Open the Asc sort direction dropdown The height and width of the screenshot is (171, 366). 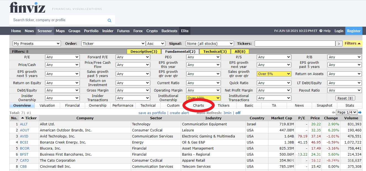click(155, 43)
